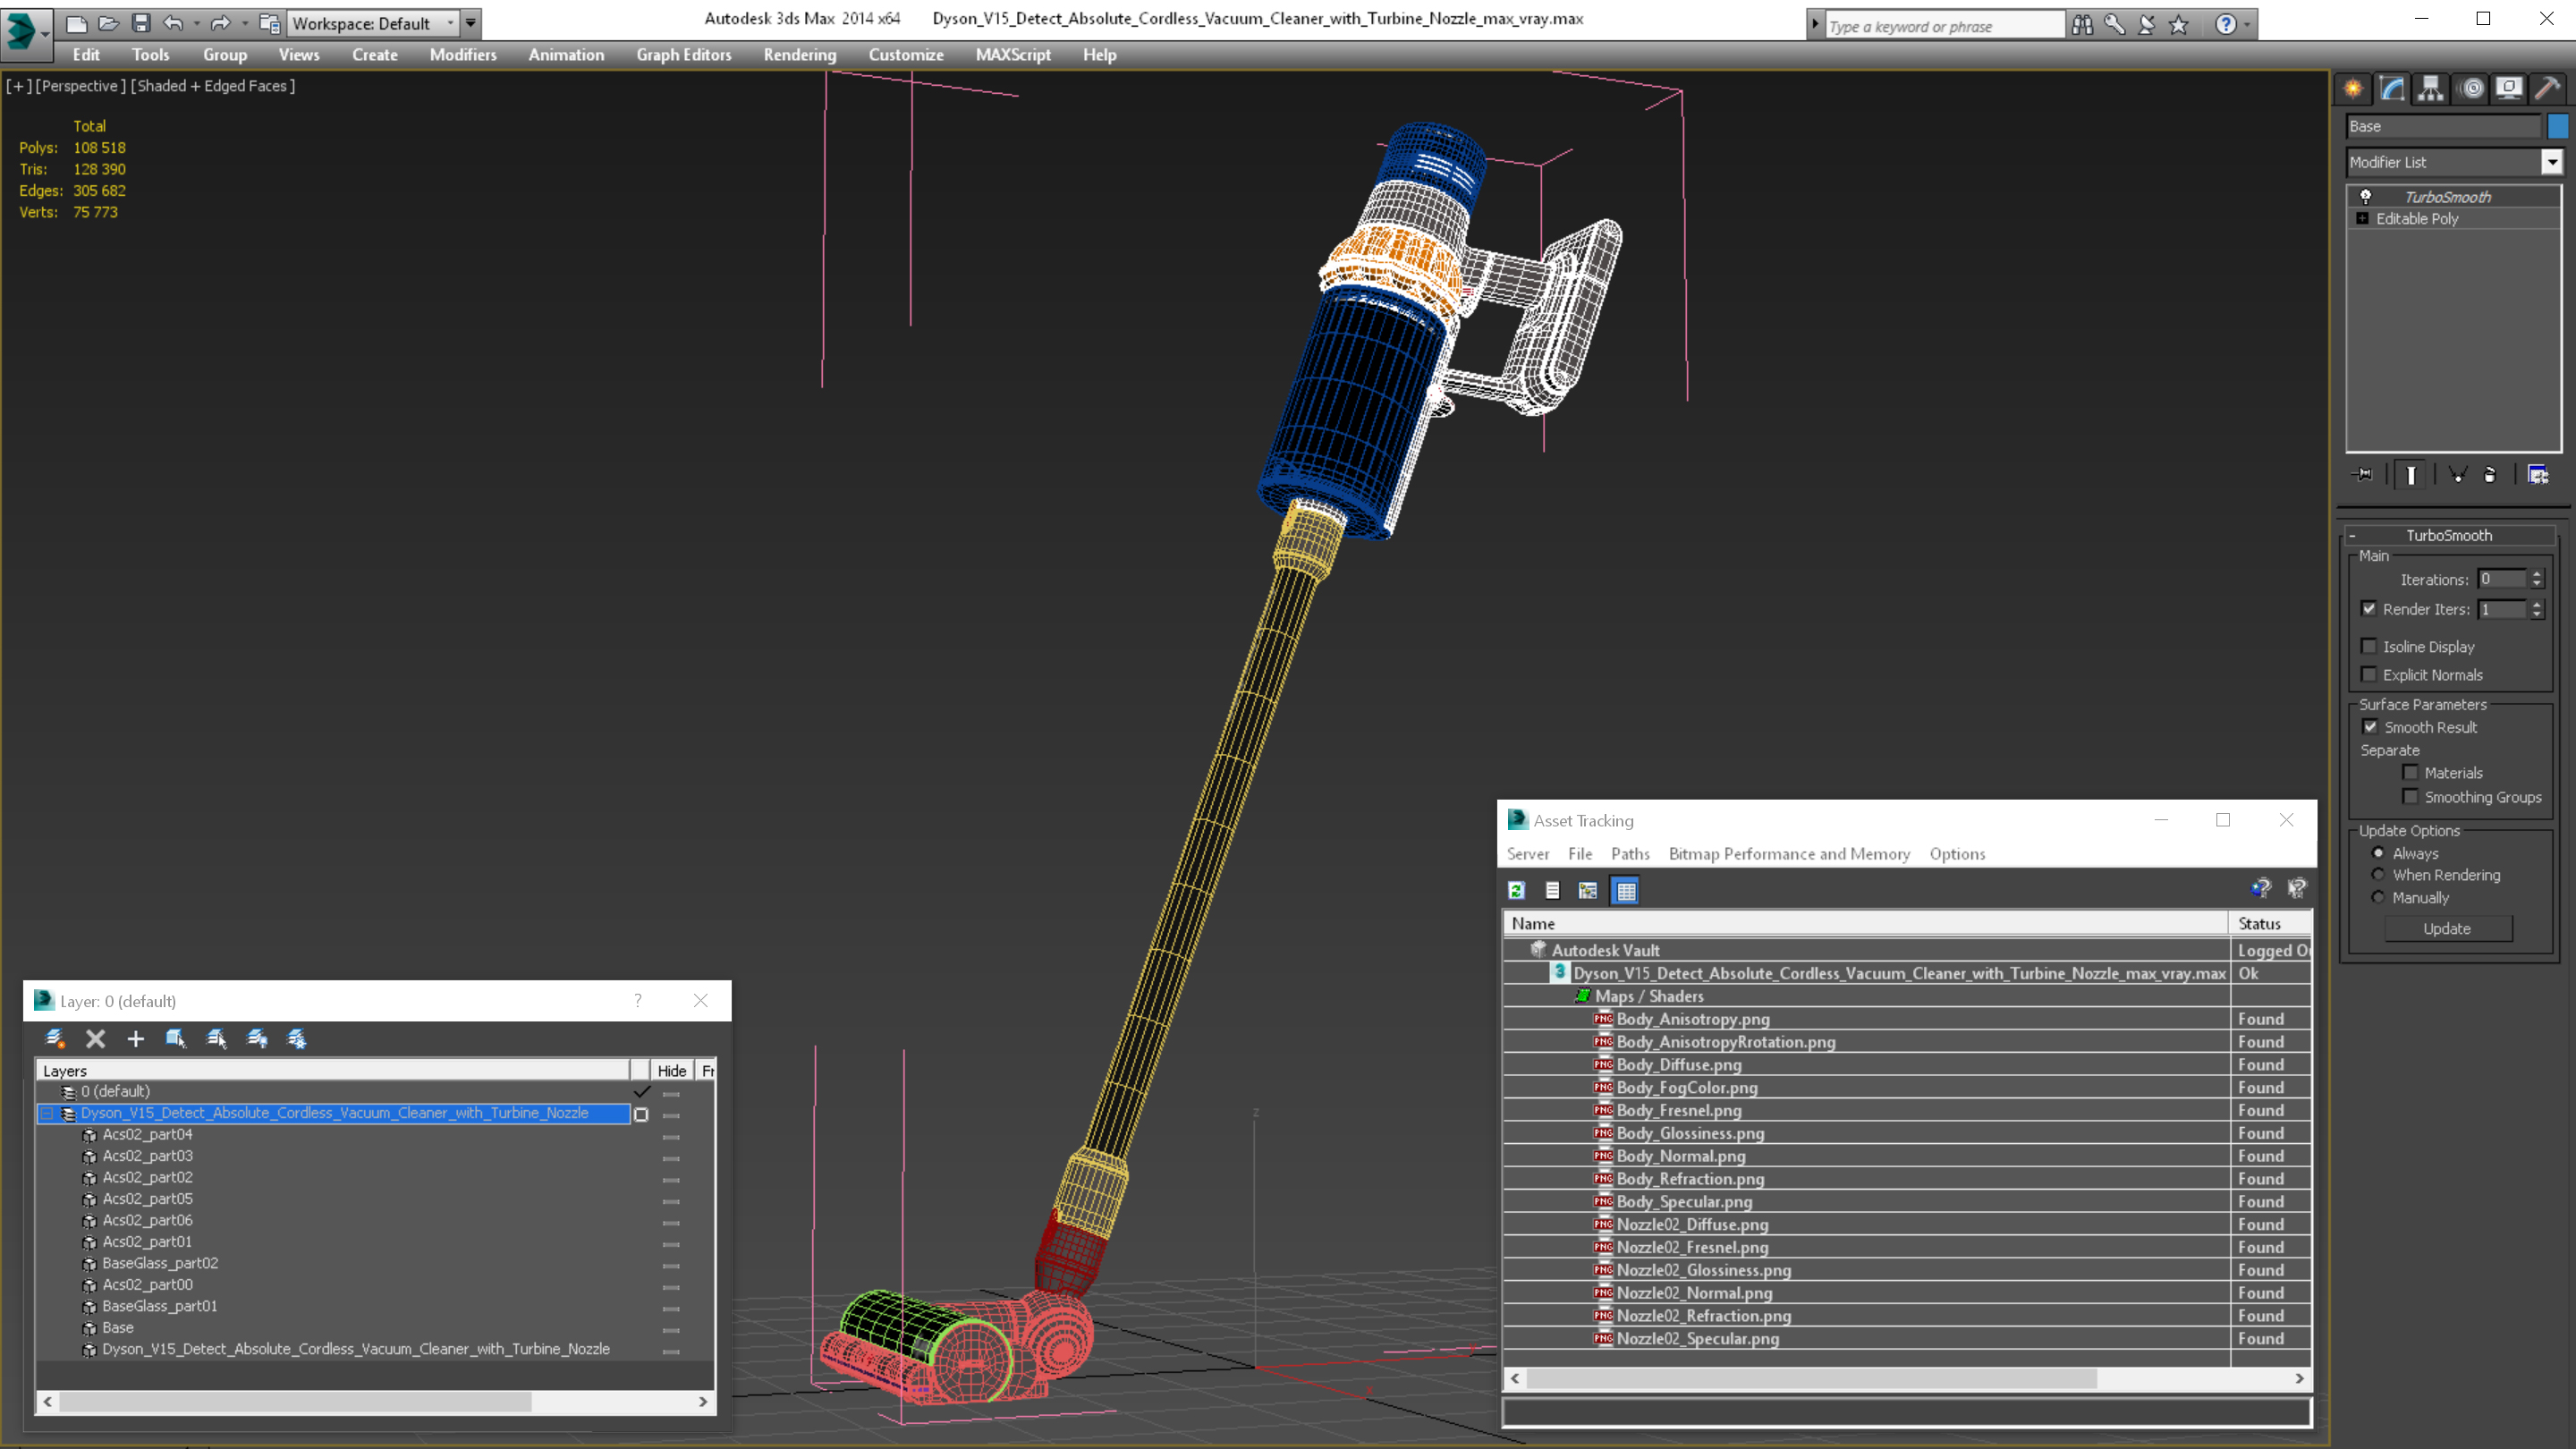Enable Isoline Display checkbox
This screenshot has height=1449, width=2576.
[2369, 646]
